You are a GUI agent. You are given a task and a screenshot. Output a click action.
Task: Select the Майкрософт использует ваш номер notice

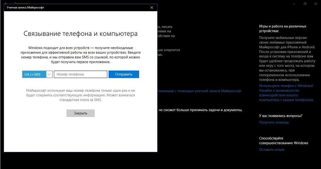[x=81, y=95]
